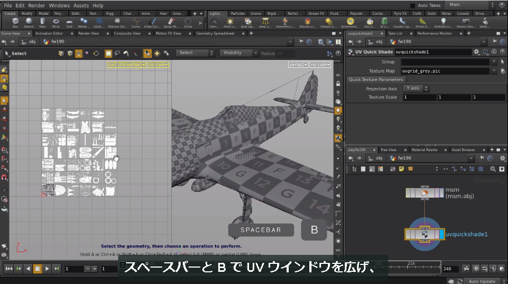This screenshot has width=508, height=284.
Task: Switch to the Geometry Spreadsheet tab
Action: [x=215, y=33]
